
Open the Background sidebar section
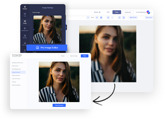click(25, 29)
